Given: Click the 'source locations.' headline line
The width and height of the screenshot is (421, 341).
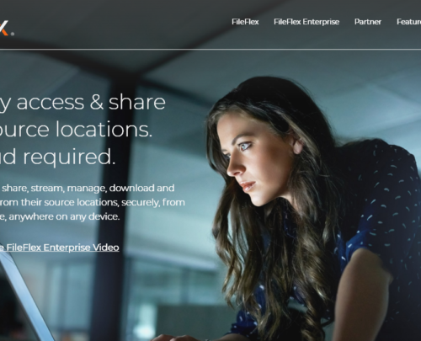Looking at the screenshot, I should coord(76,130).
